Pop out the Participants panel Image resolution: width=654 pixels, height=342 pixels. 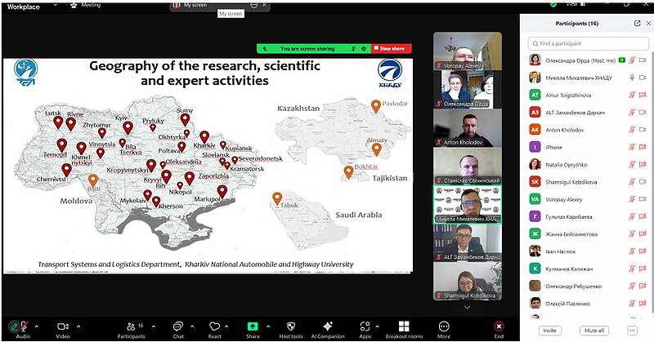point(637,24)
